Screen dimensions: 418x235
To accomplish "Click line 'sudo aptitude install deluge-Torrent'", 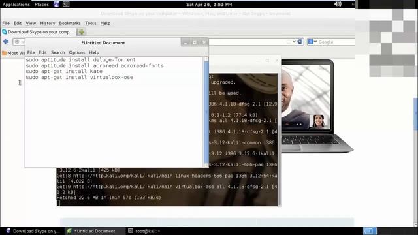I will click(x=81, y=59).
